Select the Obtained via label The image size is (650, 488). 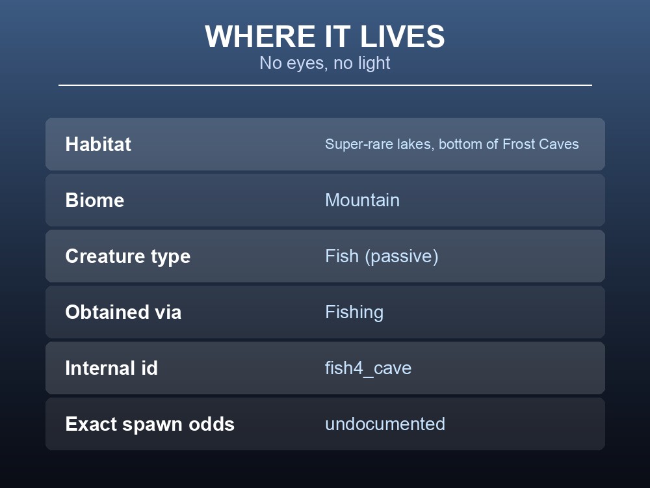pos(123,312)
